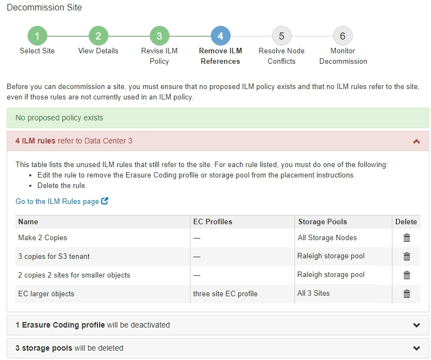
Task: Jump to step 5 Resolve Node Conflicts
Action: (281, 36)
